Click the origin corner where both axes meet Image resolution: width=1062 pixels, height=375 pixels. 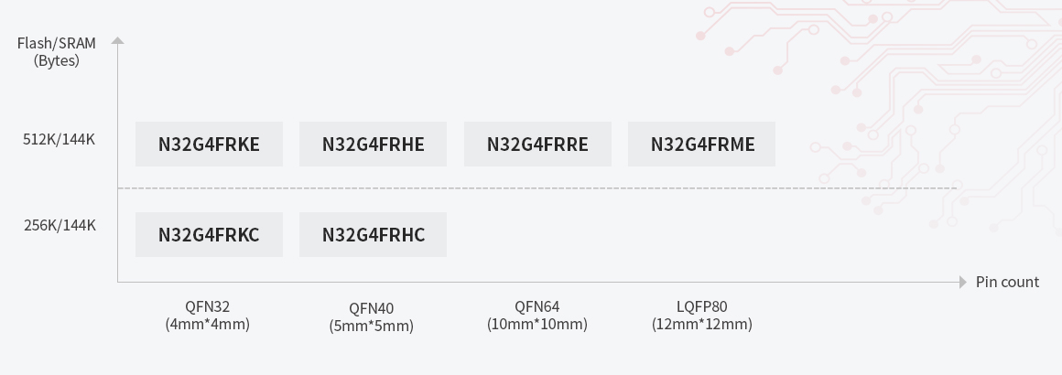(118, 282)
